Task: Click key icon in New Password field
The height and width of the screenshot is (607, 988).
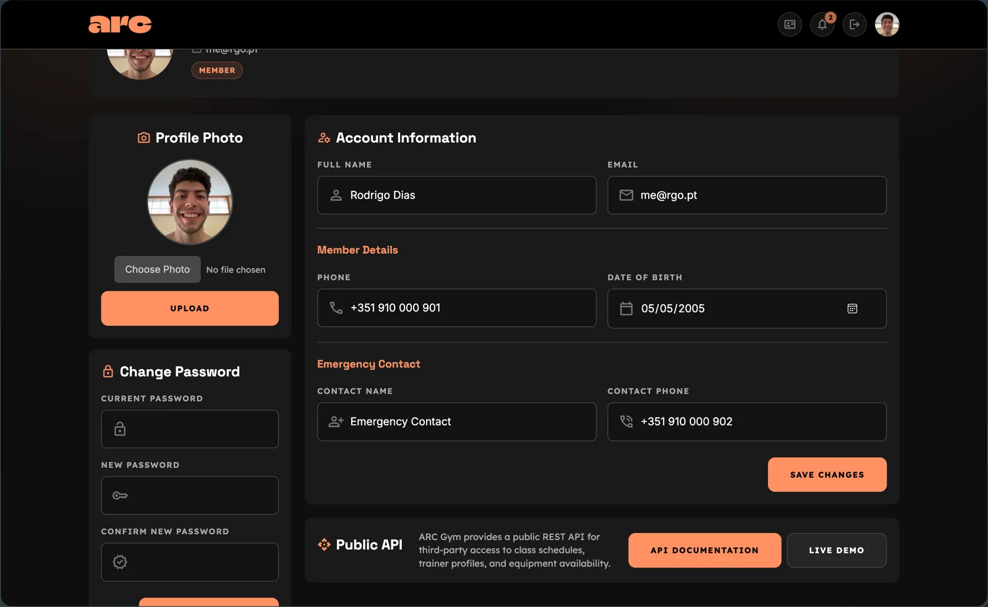Action: 120,496
